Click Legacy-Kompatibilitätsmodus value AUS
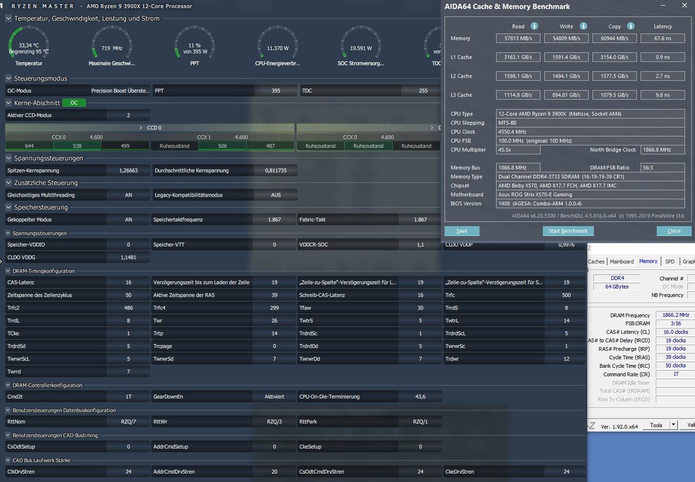The image size is (695, 482). pos(276,195)
